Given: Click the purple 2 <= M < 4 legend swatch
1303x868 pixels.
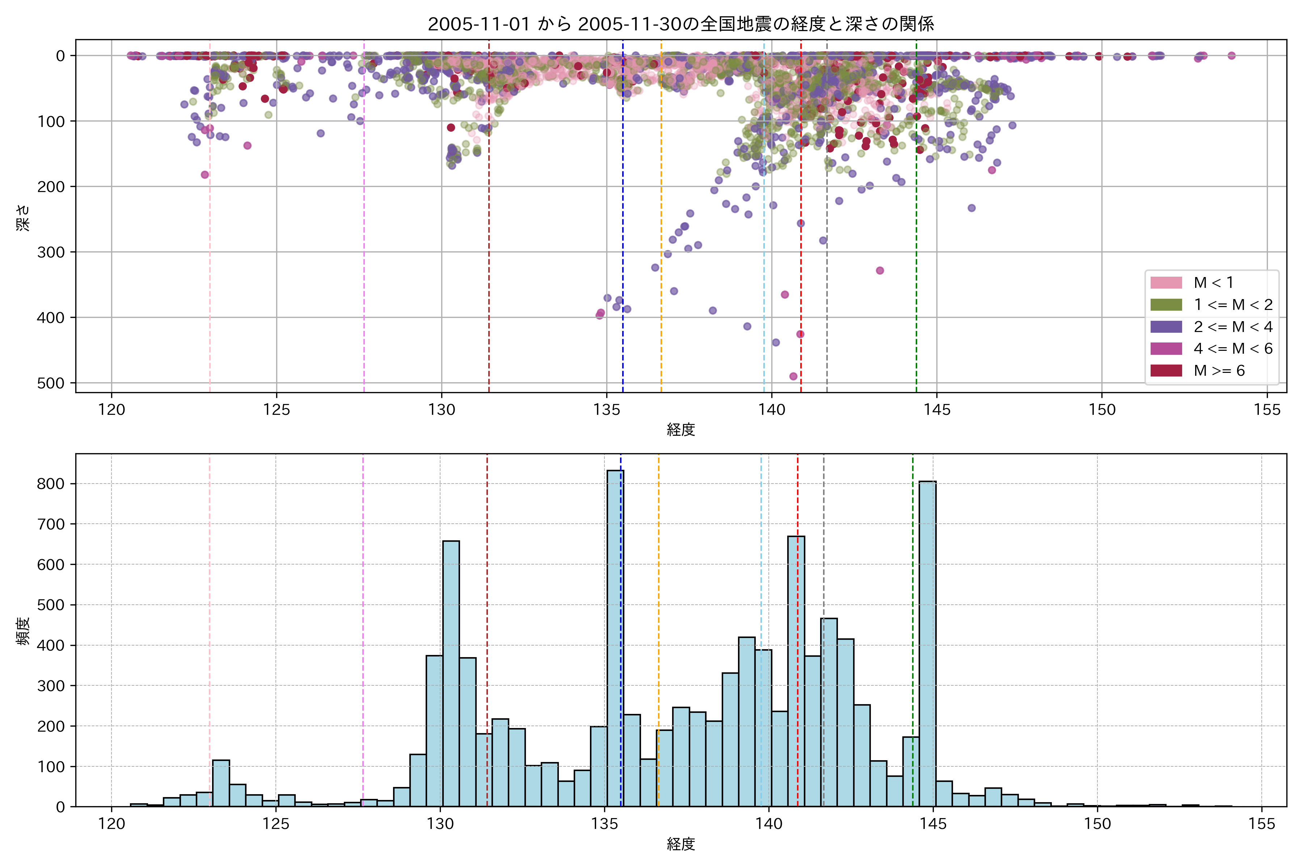Looking at the screenshot, I should click(x=1165, y=327).
